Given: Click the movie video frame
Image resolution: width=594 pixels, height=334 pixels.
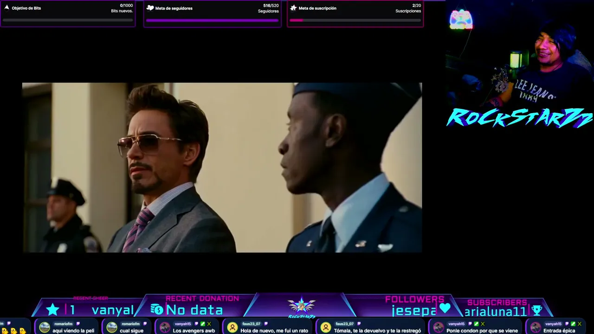Looking at the screenshot, I should click(222, 167).
